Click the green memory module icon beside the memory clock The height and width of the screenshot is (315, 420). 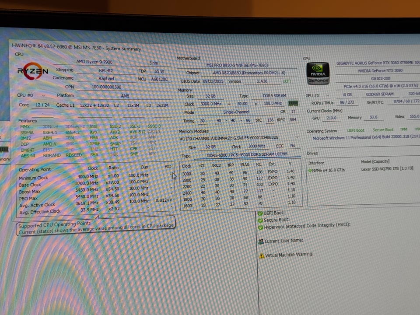coord(293,103)
